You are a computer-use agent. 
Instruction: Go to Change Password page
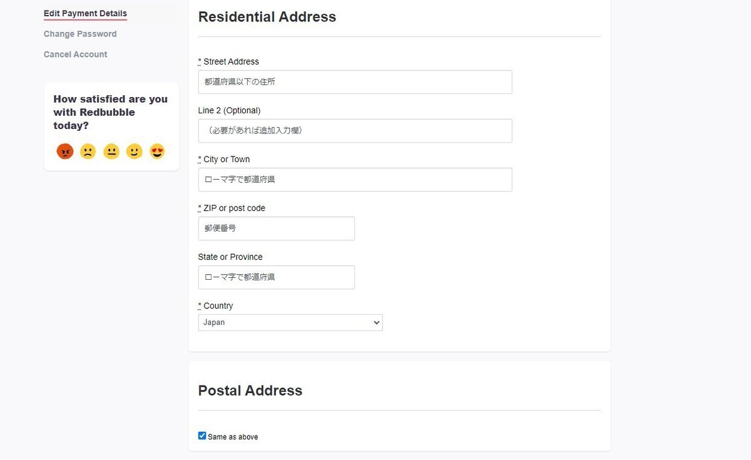(80, 34)
